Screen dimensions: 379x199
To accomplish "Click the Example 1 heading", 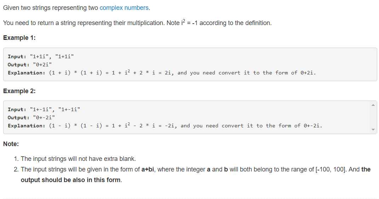I will 19,38.
